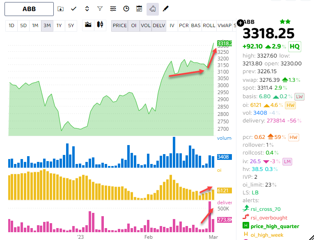Click the hv value 38.5
Viewport: 314px width, 240px height.
(x=257, y=169)
